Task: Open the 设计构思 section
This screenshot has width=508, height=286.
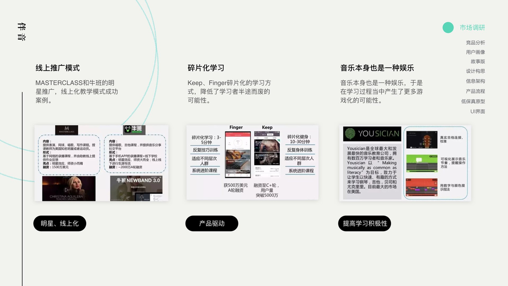Action: pyautogui.click(x=475, y=71)
